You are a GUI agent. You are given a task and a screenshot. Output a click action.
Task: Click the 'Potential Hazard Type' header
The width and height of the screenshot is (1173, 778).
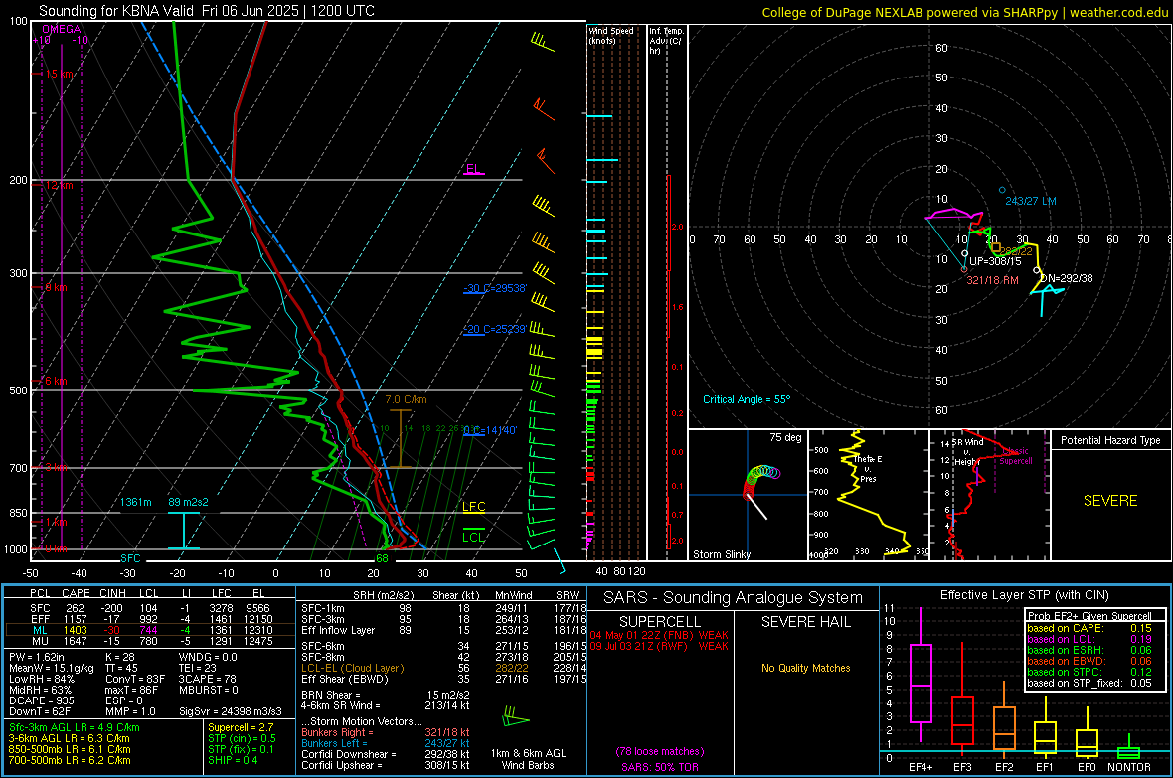pos(1110,440)
